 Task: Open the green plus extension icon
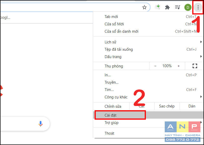click(157, 7)
